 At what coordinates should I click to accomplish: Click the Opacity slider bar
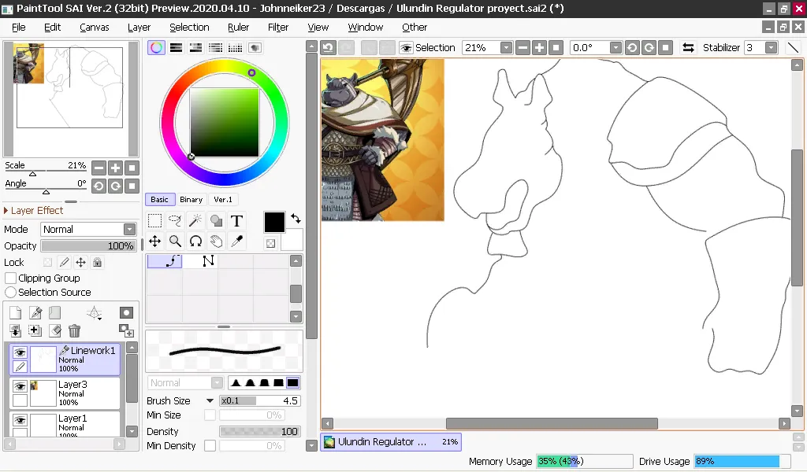(88, 246)
